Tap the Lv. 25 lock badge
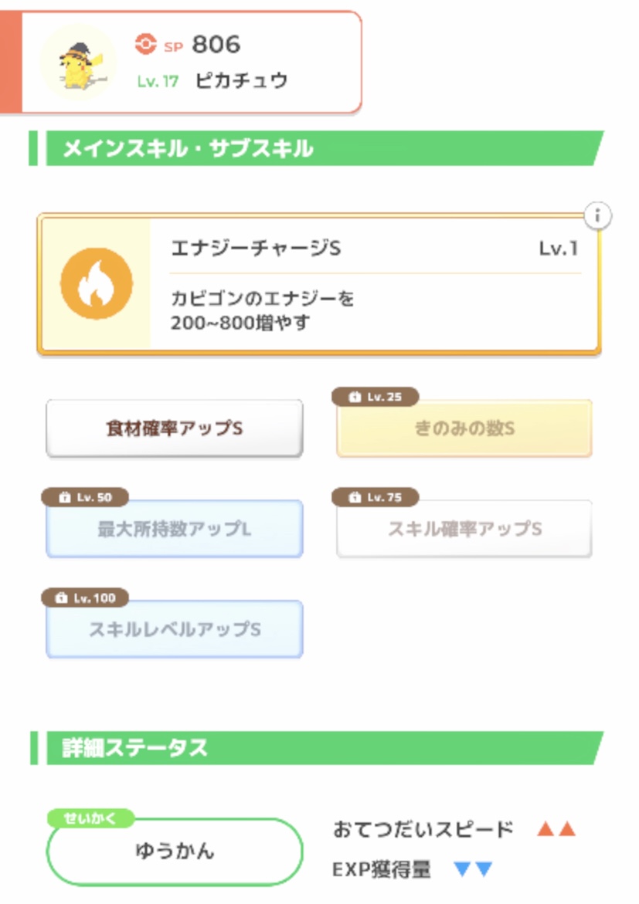Screen dimensions: 639x904 click(x=376, y=397)
